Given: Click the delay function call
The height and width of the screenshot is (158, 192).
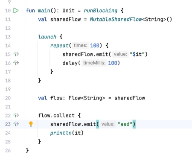Looking at the screenshot, I should 70,63.
